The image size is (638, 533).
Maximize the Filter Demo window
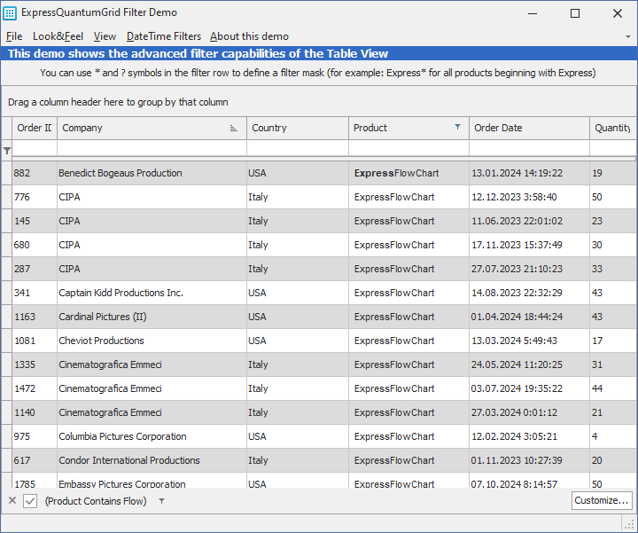coord(575,13)
